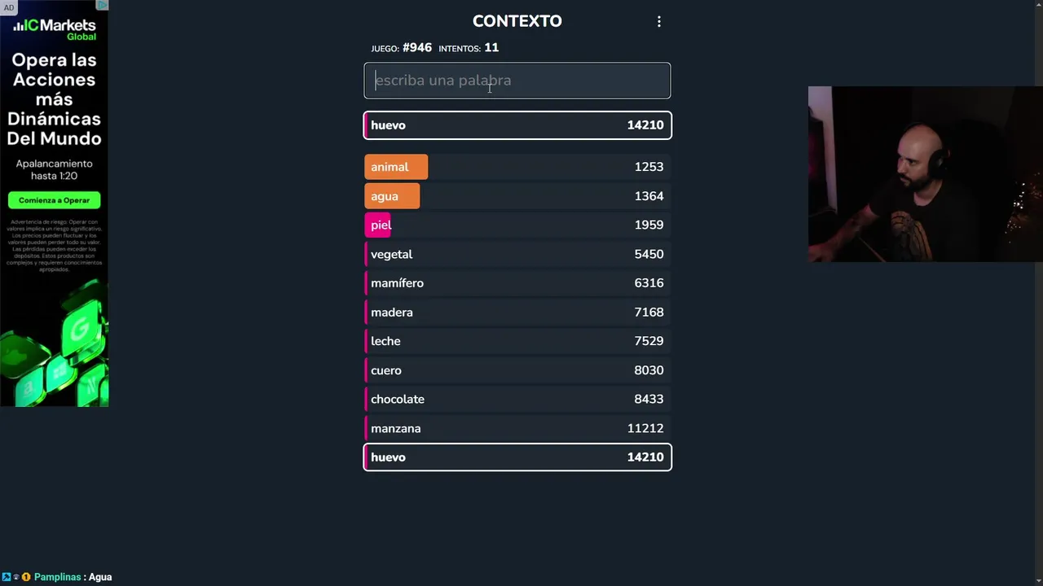
Task: Select the "vegetal" guess row
Action: point(517,254)
